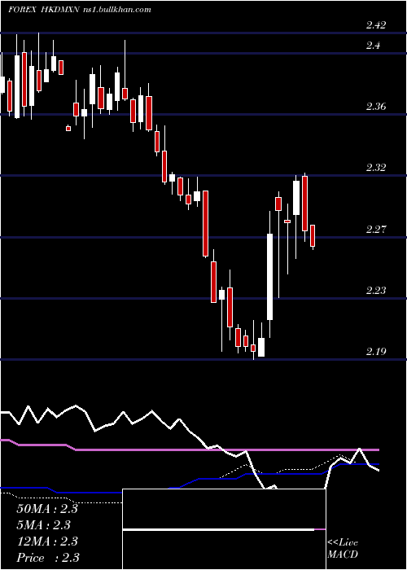
Task: Click the 2.42 price axis label
Action: coord(376,25)
